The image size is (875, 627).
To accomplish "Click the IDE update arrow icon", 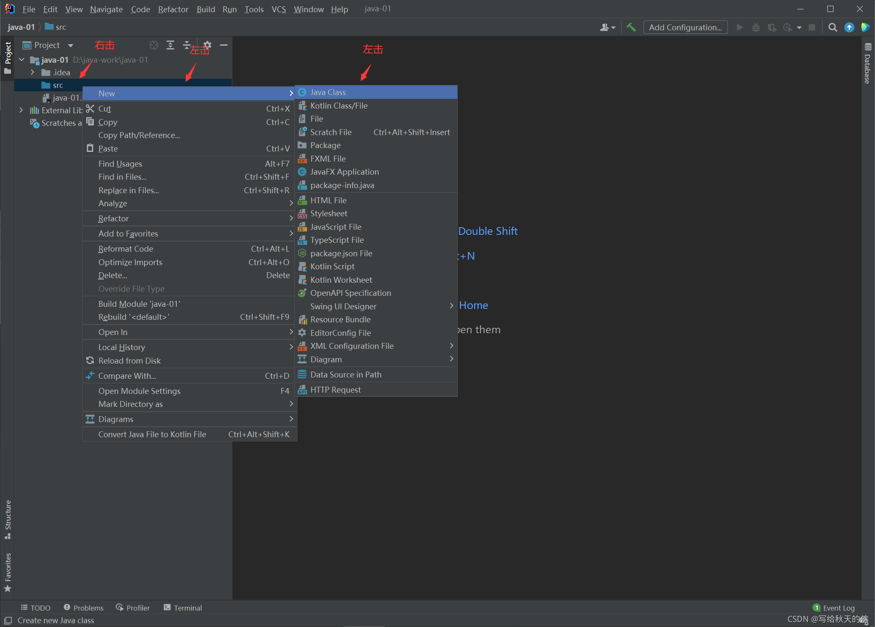I will pos(849,27).
